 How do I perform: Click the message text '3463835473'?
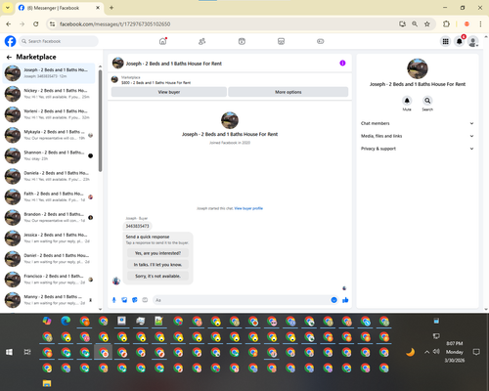point(137,226)
